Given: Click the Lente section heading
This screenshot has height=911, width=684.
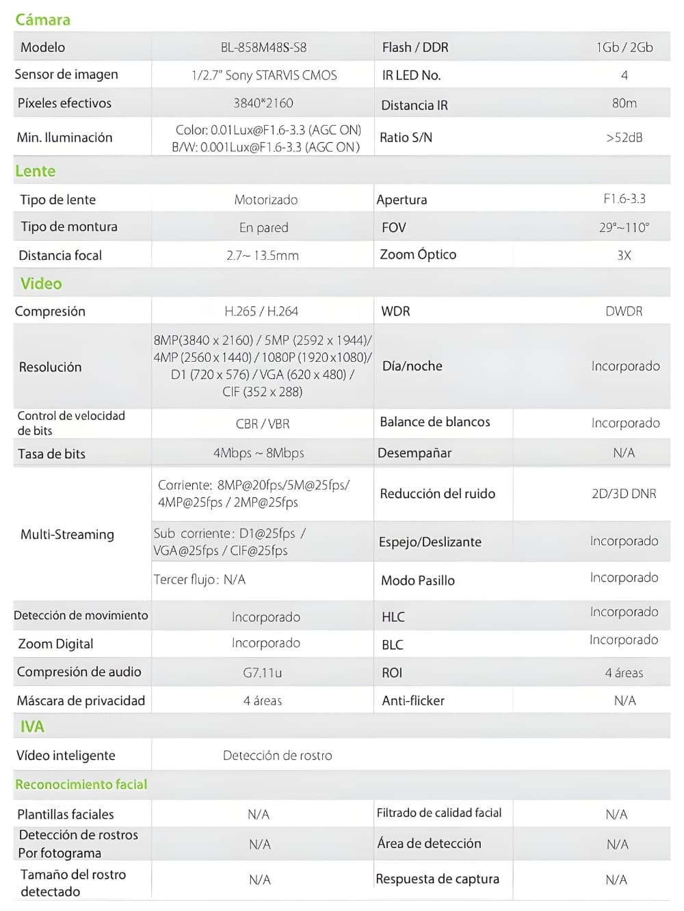Looking at the screenshot, I should click(x=36, y=171).
